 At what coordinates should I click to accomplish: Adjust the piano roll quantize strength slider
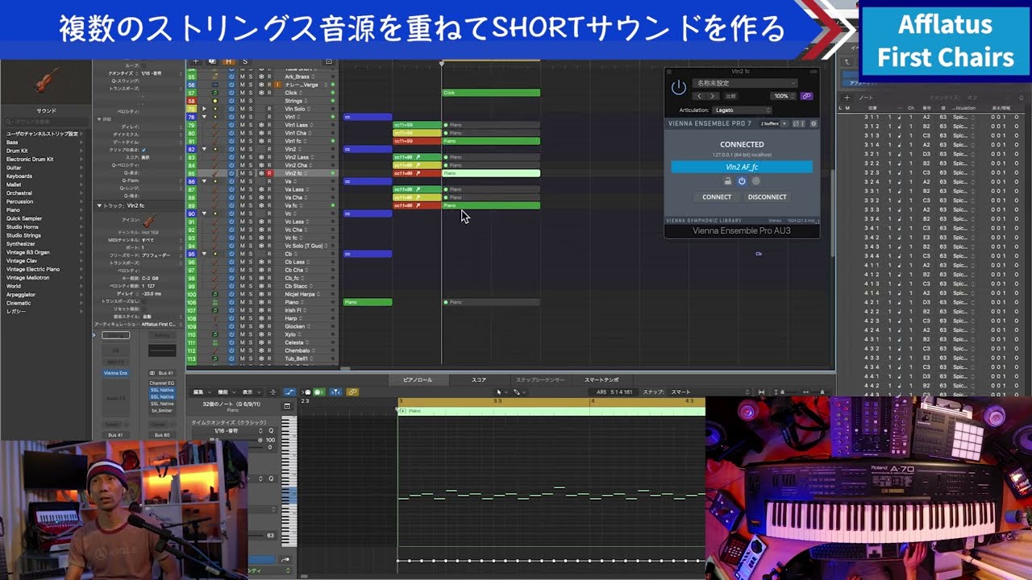(260, 441)
